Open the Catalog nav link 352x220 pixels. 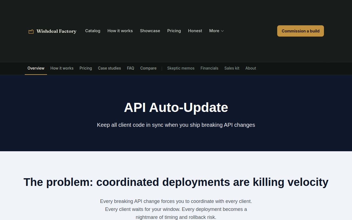pyautogui.click(x=93, y=31)
